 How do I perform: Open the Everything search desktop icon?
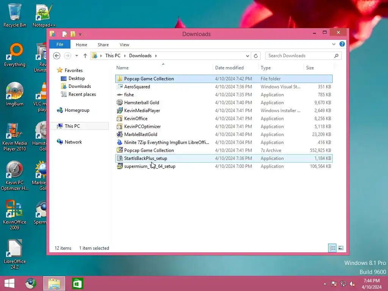point(15,55)
